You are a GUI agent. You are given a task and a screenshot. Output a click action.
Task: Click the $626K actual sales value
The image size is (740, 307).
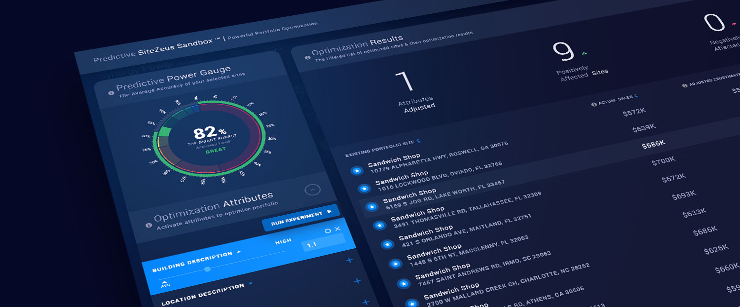click(716, 249)
